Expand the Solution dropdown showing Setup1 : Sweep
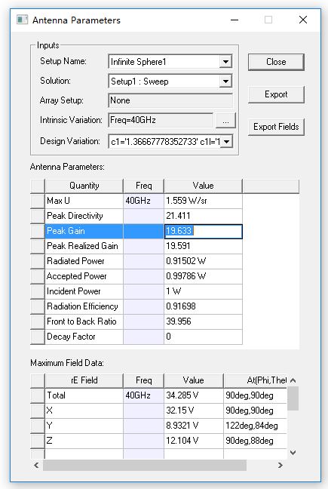 tap(225, 81)
